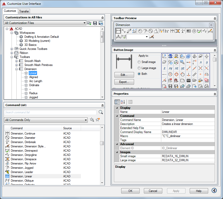Click the image customization files display icon
The width and height of the screenshot is (223, 199).
101,23
